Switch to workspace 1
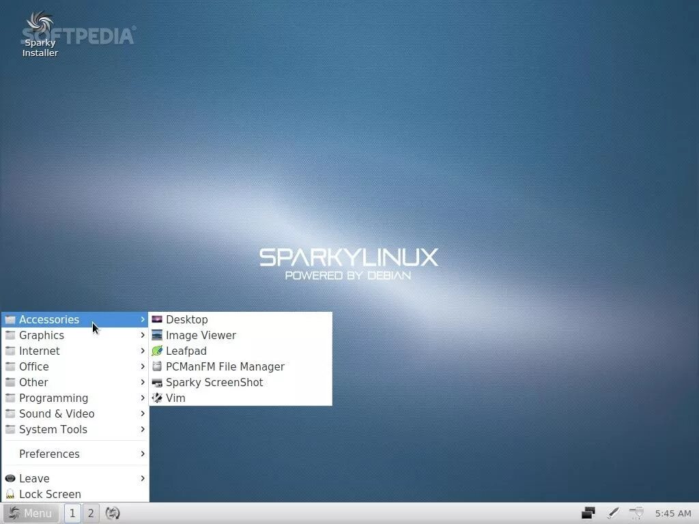 click(72, 513)
